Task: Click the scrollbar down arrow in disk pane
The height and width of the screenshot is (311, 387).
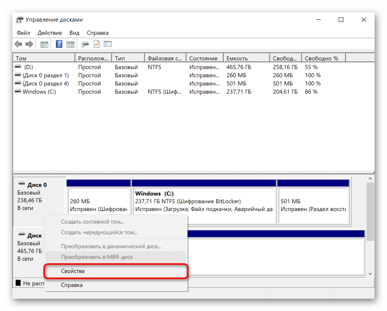Action: pyautogui.click(x=370, y=274)
